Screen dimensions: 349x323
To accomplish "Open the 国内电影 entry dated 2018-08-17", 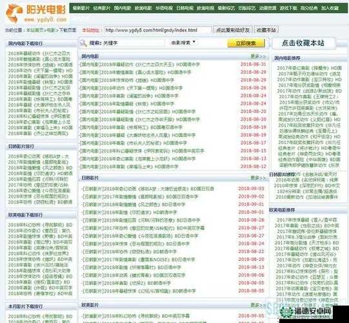I will pos(134,143).
